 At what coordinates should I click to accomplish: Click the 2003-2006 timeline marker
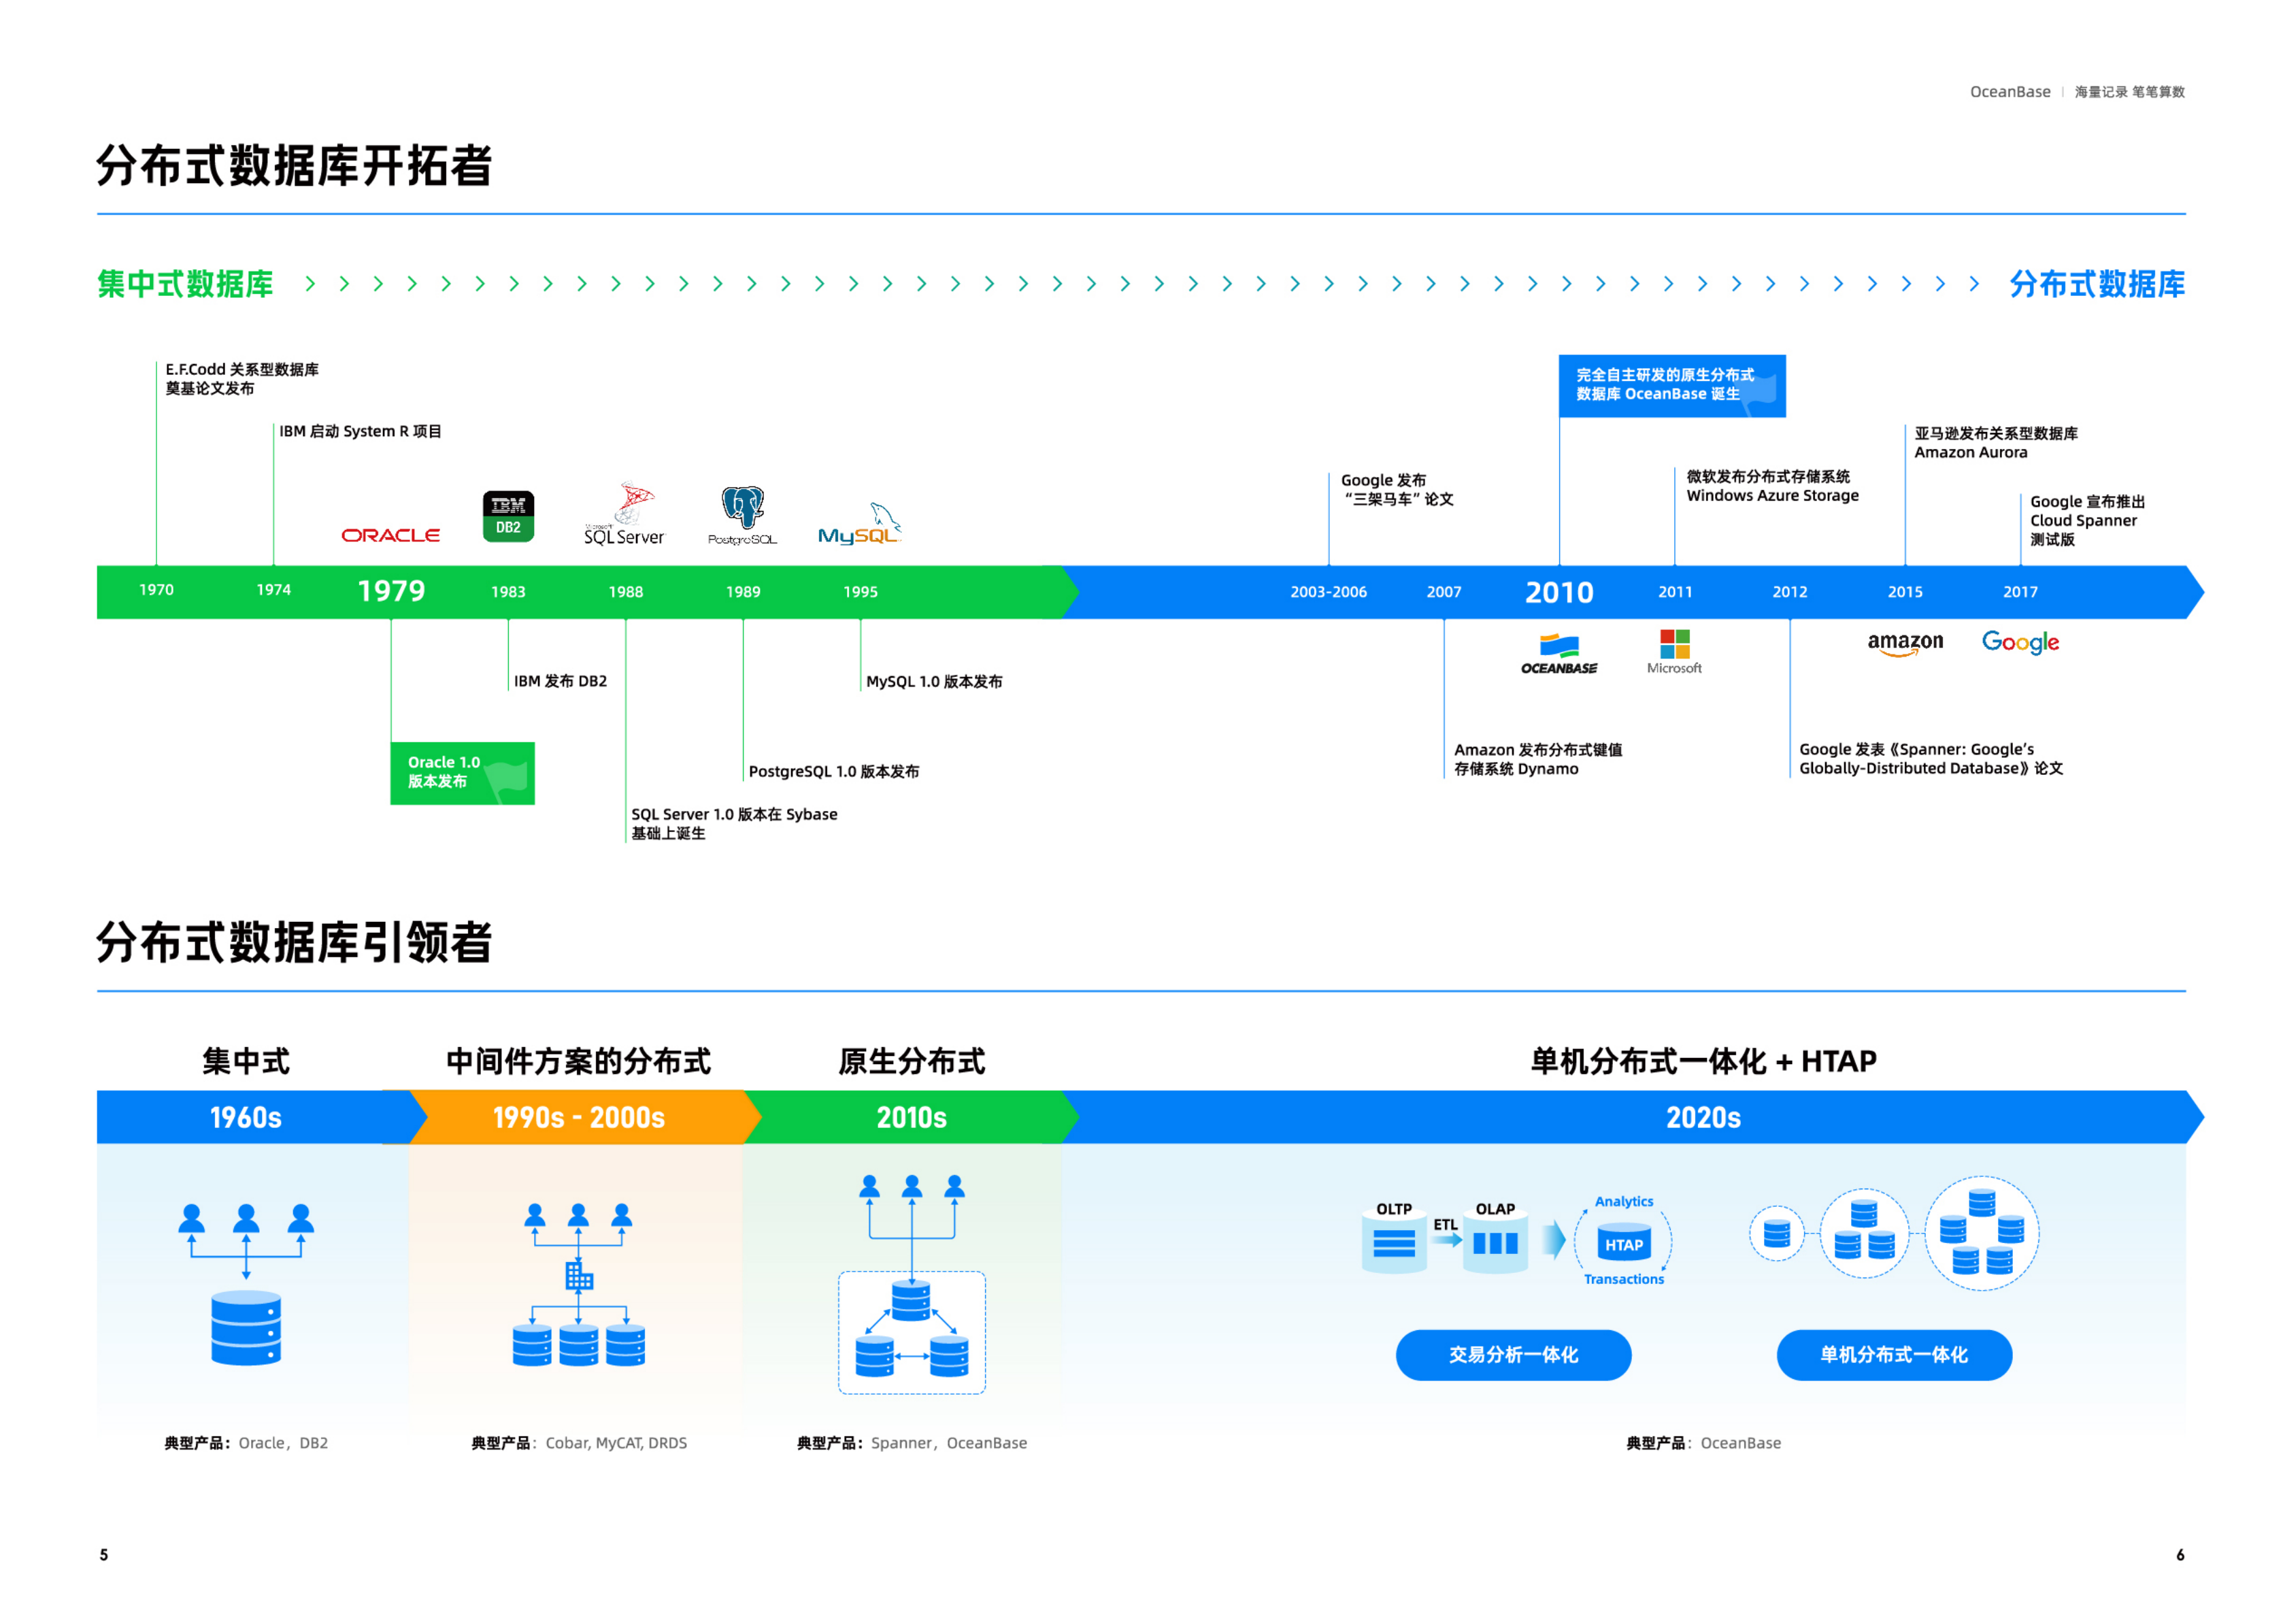coord(1328,592)
